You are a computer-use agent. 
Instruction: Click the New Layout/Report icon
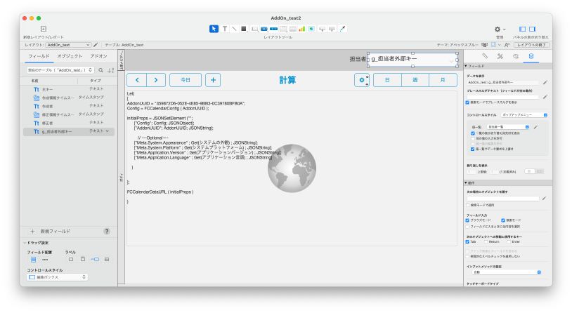point(44,29)
